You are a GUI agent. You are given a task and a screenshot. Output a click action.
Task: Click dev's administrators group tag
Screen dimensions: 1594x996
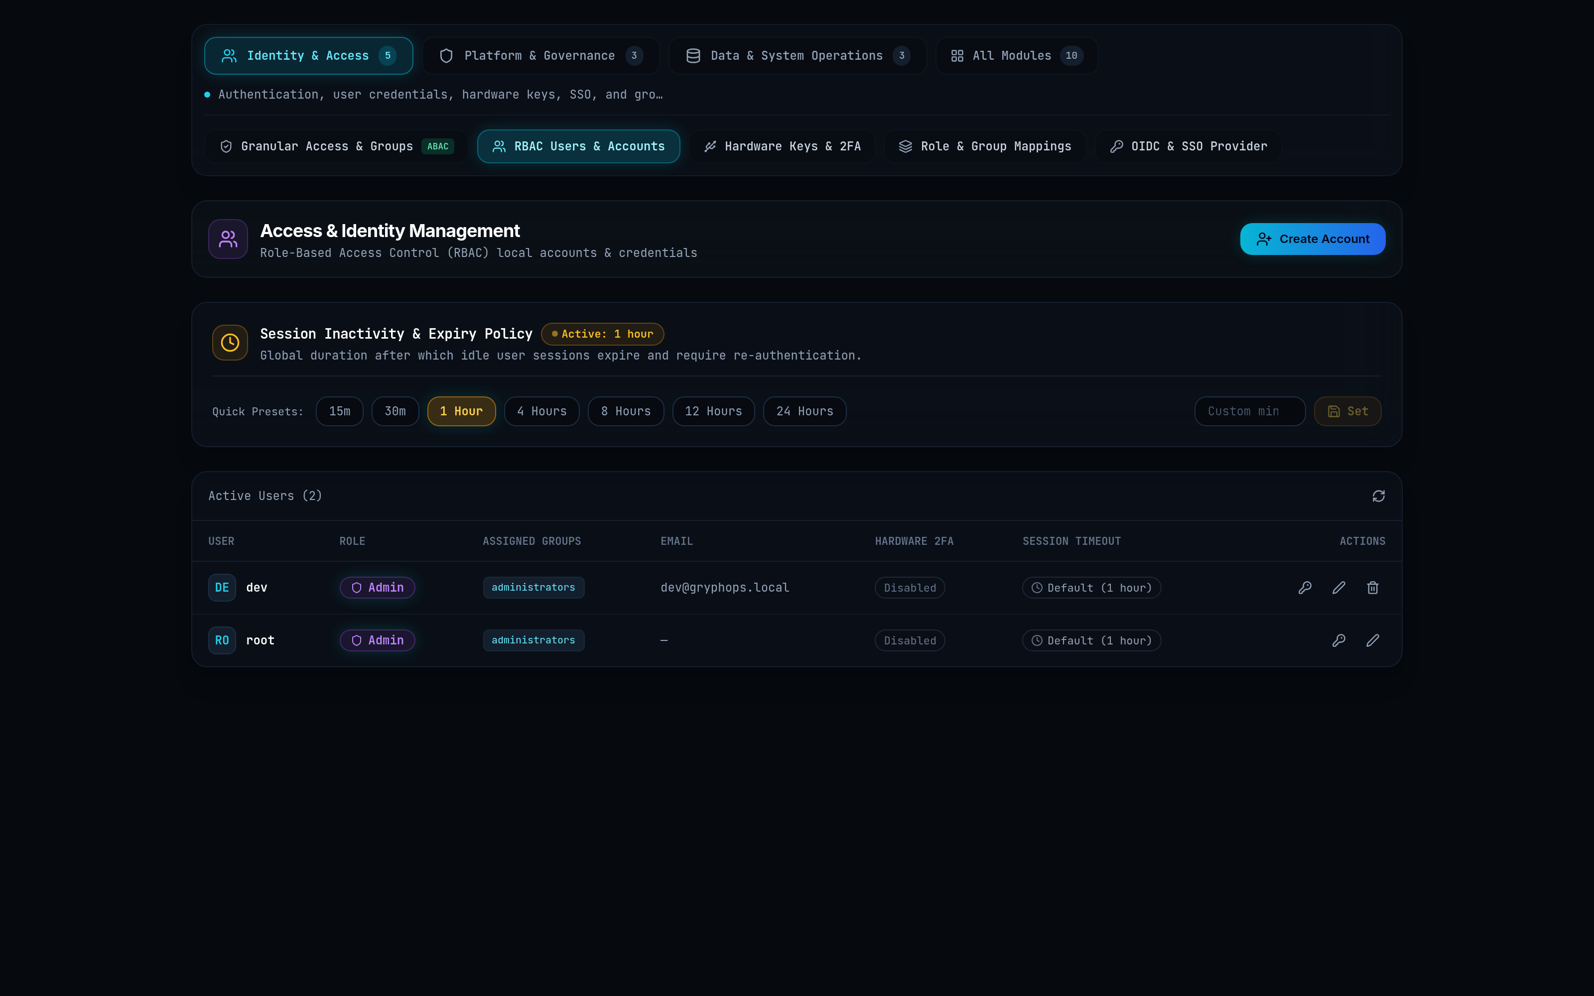[x=533, y=588]
